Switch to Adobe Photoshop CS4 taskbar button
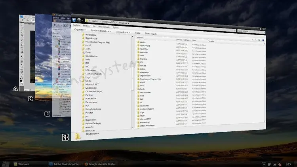This screenshot has width=297, height=167. pos(65,164)
